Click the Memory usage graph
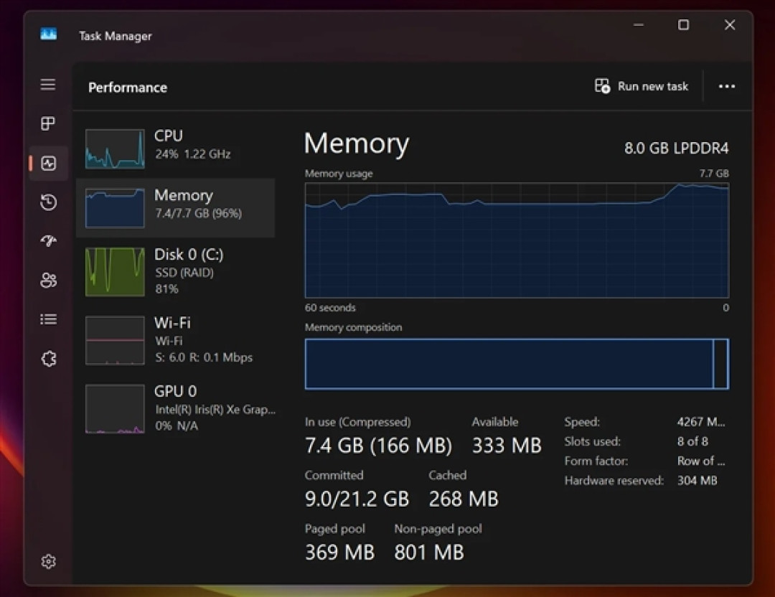The height and width of the screenshot is (597, 775). click(x=517, y=240)
